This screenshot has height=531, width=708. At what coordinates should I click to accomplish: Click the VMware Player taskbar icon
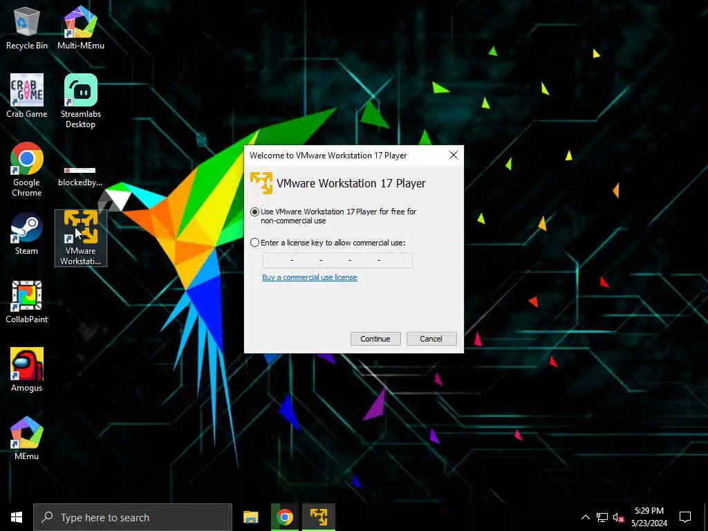(x=319, y=517)
